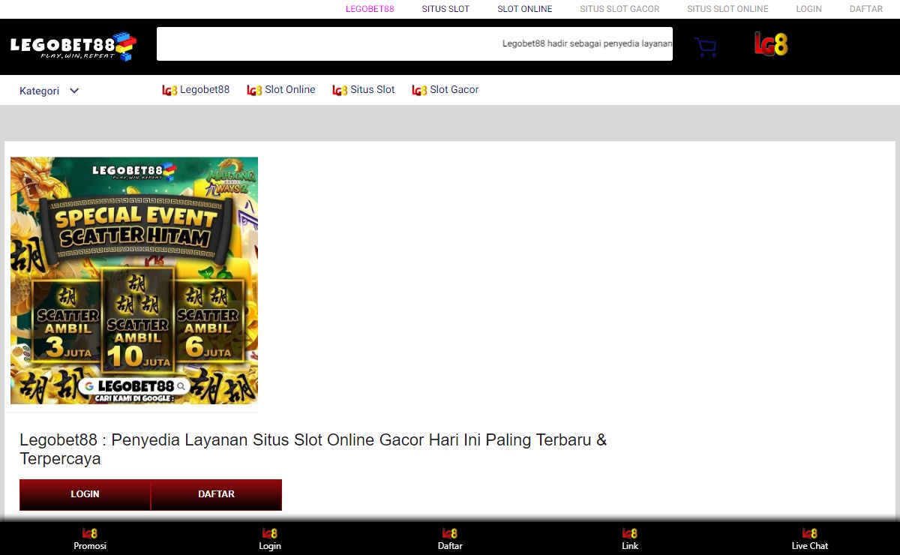Open the Kategori menu label
This screenshot has height=555, width=900.
tap(39, 91)
